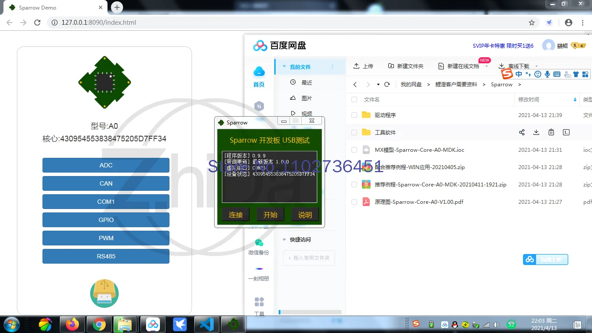Click the CAN button in Sparrow Demo

tap(106, 183)
